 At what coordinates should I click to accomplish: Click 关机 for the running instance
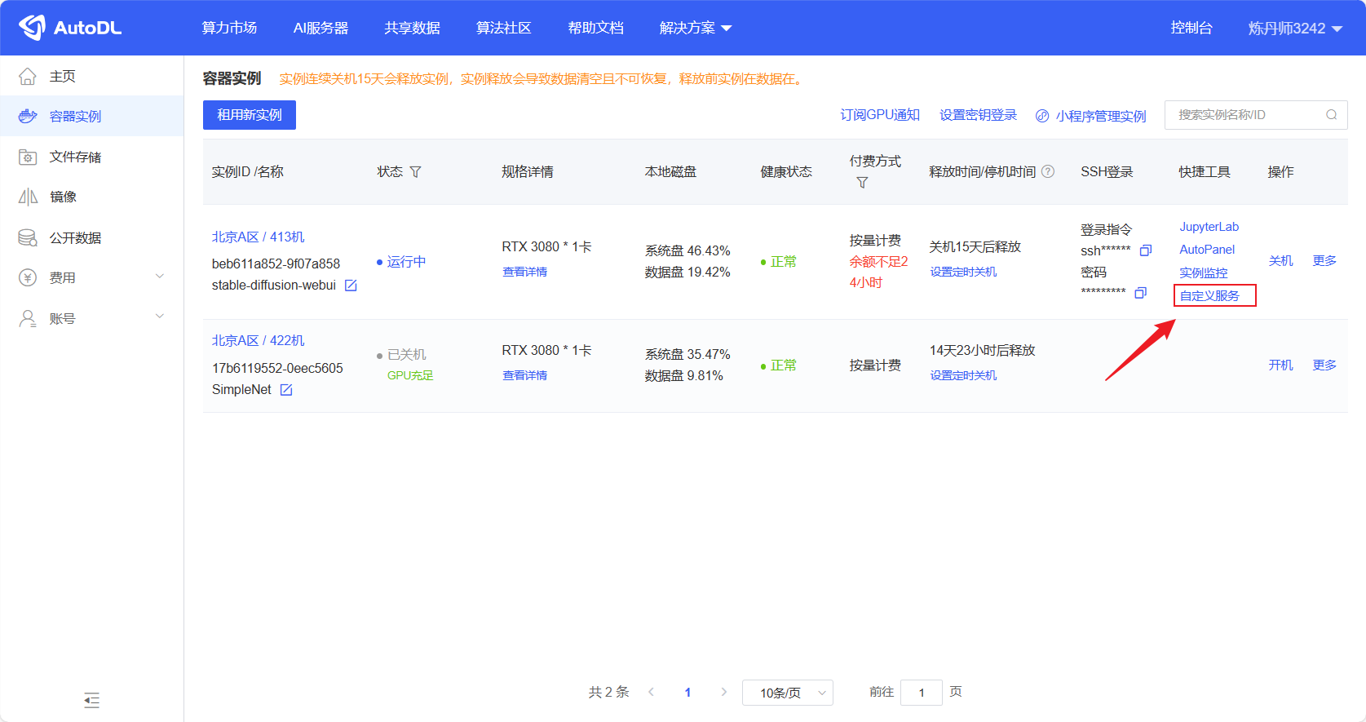point(1280,261)
